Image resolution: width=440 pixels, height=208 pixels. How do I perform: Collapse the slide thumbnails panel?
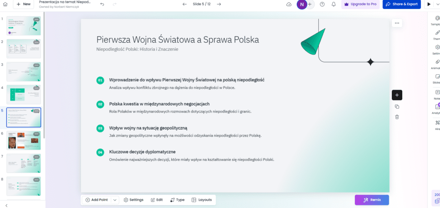pos(6,205)
